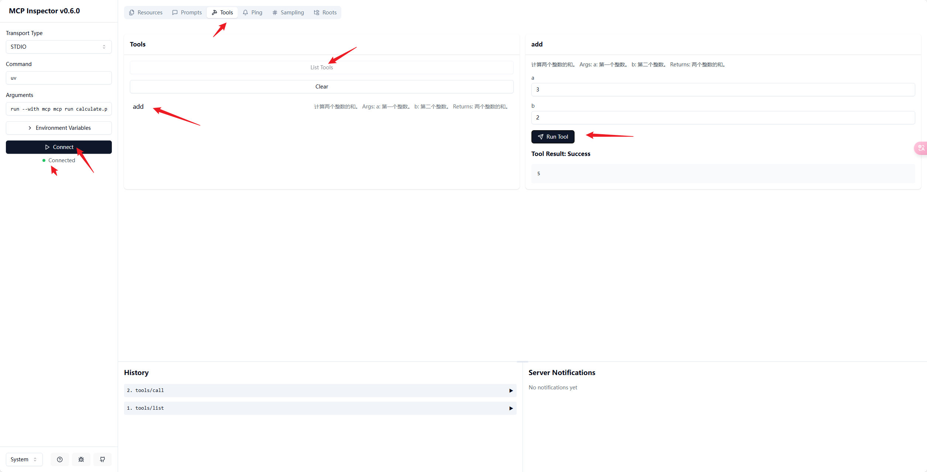Click the bug report icon
Screen dimensions: 927x472
pos(81,459)
